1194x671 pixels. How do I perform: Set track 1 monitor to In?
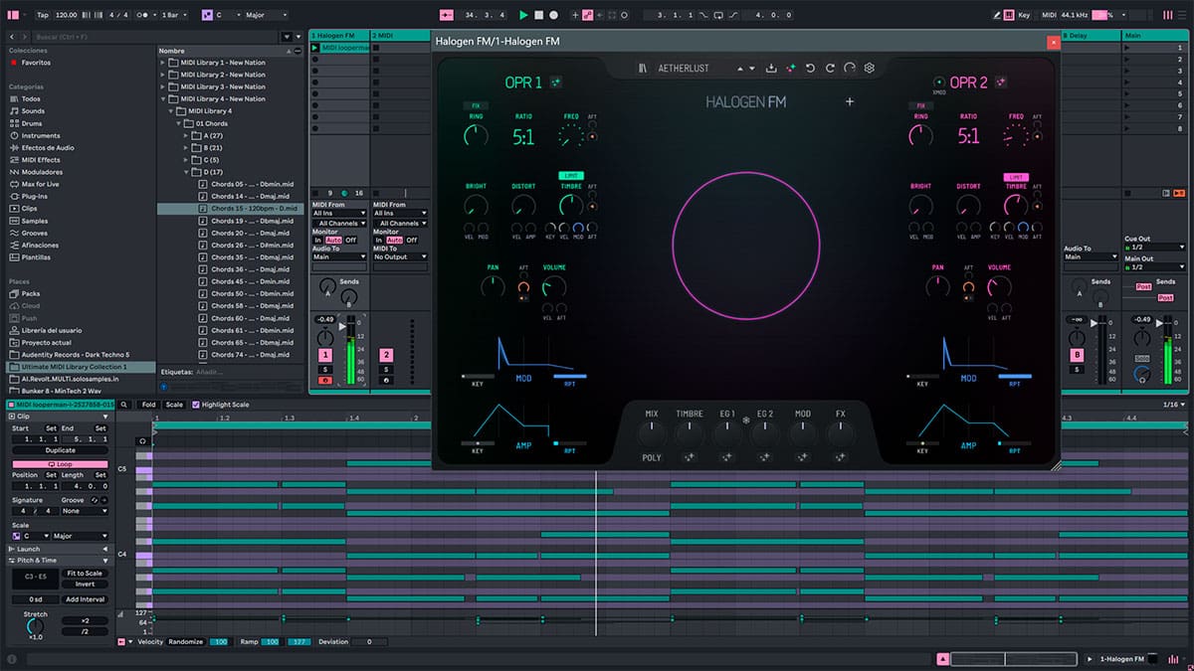tap(318, 240)
